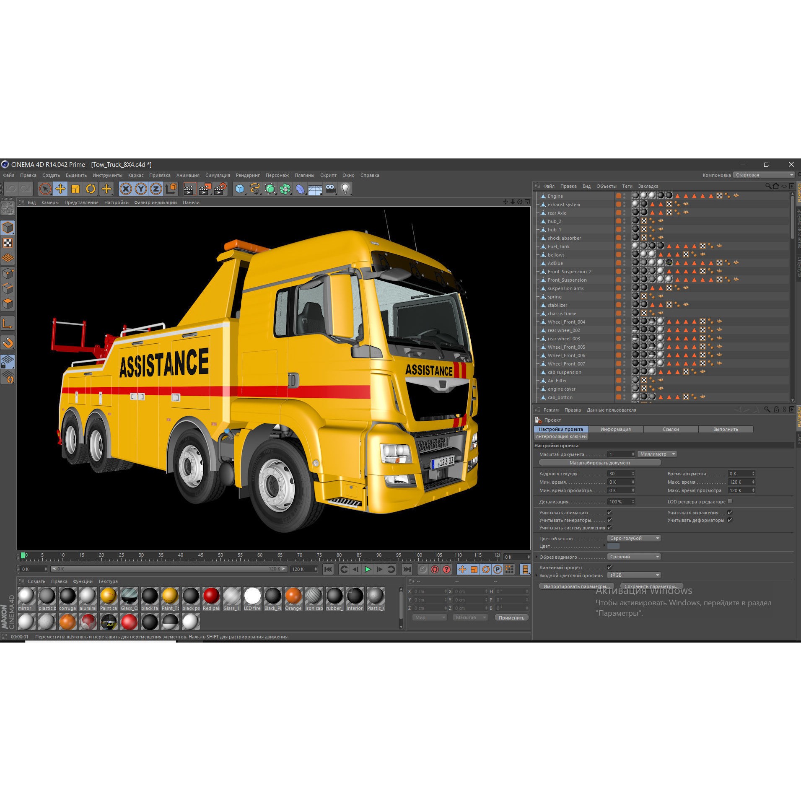Lock the Y axis with the Y toolbar icon
Viewport: 801px width, 801px height.
tap(141, 189)
